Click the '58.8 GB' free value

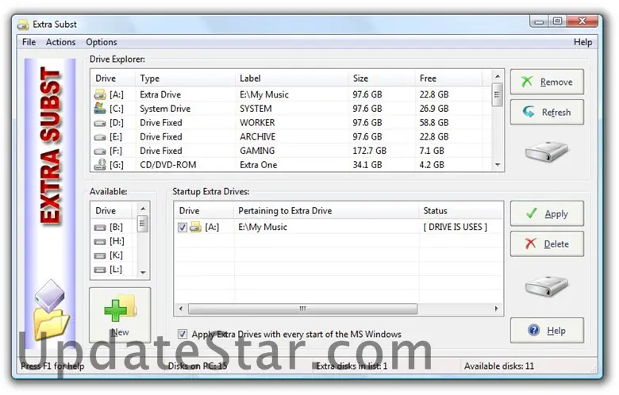click(434, 123)
